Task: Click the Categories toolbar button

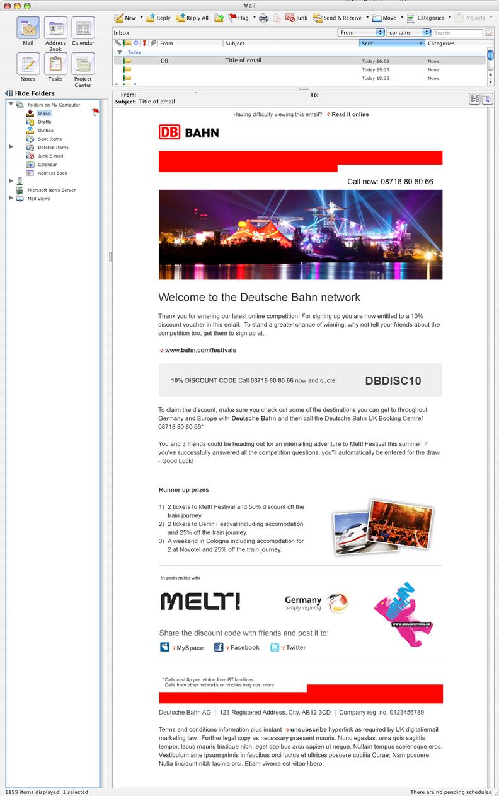Action: tap(425, 18)
